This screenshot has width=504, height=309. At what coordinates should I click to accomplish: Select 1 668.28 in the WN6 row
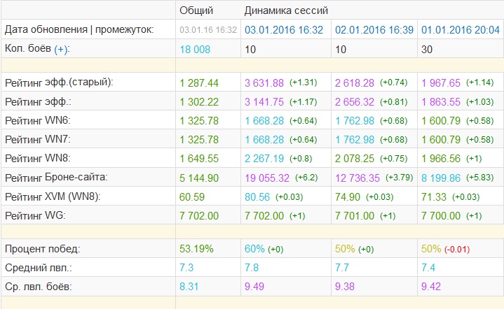pyautogui.click(x=264, y=121)
